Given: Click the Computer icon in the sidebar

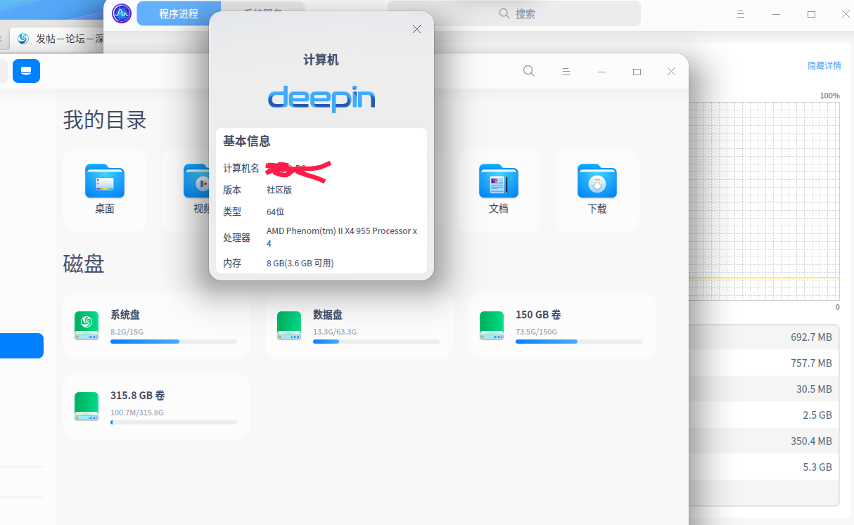Looking at the screenshot, I should (26, 71).
